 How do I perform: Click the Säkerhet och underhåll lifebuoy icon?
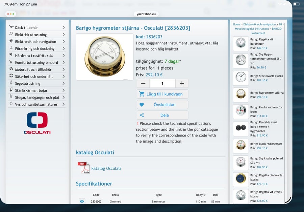pos(11,76)
